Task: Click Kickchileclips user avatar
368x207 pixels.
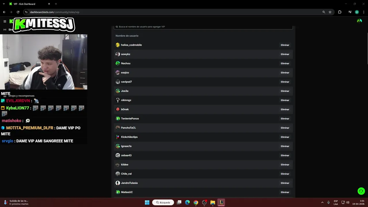Action: (118, 137)
